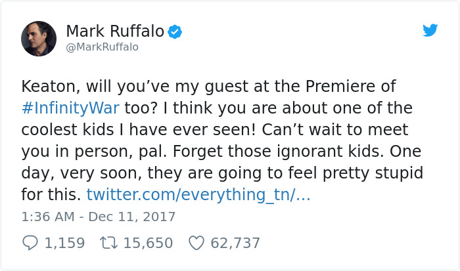Click the 1,159 replies count

64,243
